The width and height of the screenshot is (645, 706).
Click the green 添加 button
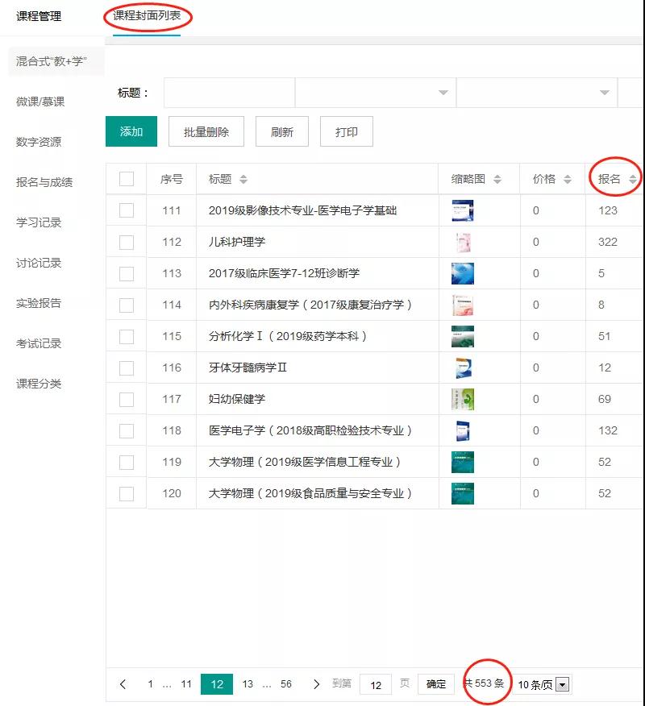131,132
